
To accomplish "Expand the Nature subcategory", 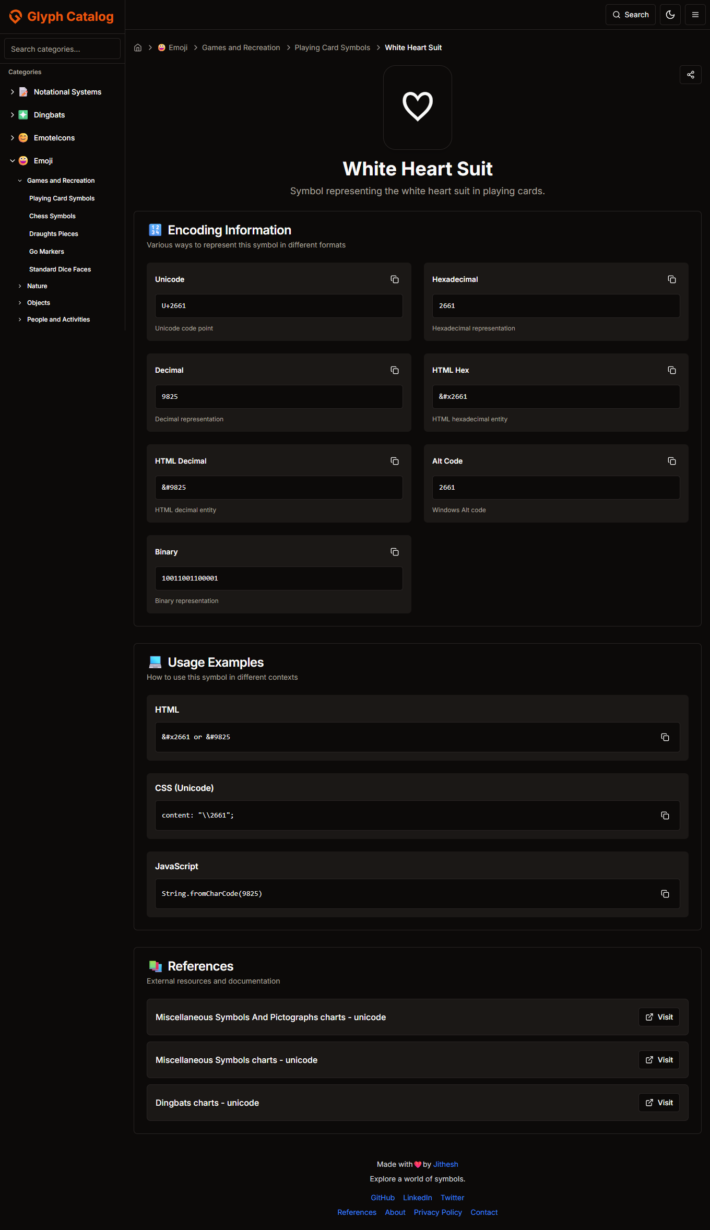I will (20, 286).
